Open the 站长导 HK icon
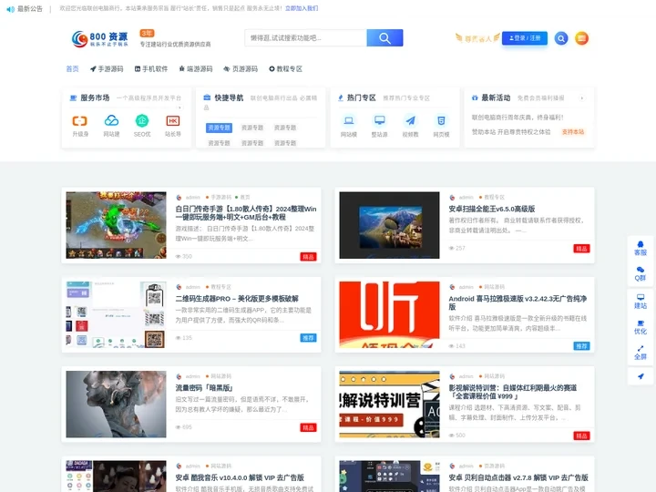The height and width of the screenshot is (492, 656). 173,121
